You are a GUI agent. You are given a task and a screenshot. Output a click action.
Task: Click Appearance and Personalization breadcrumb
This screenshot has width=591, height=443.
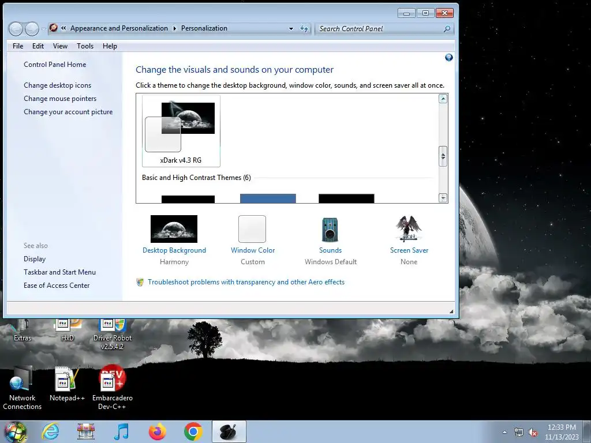coord(119,28)
